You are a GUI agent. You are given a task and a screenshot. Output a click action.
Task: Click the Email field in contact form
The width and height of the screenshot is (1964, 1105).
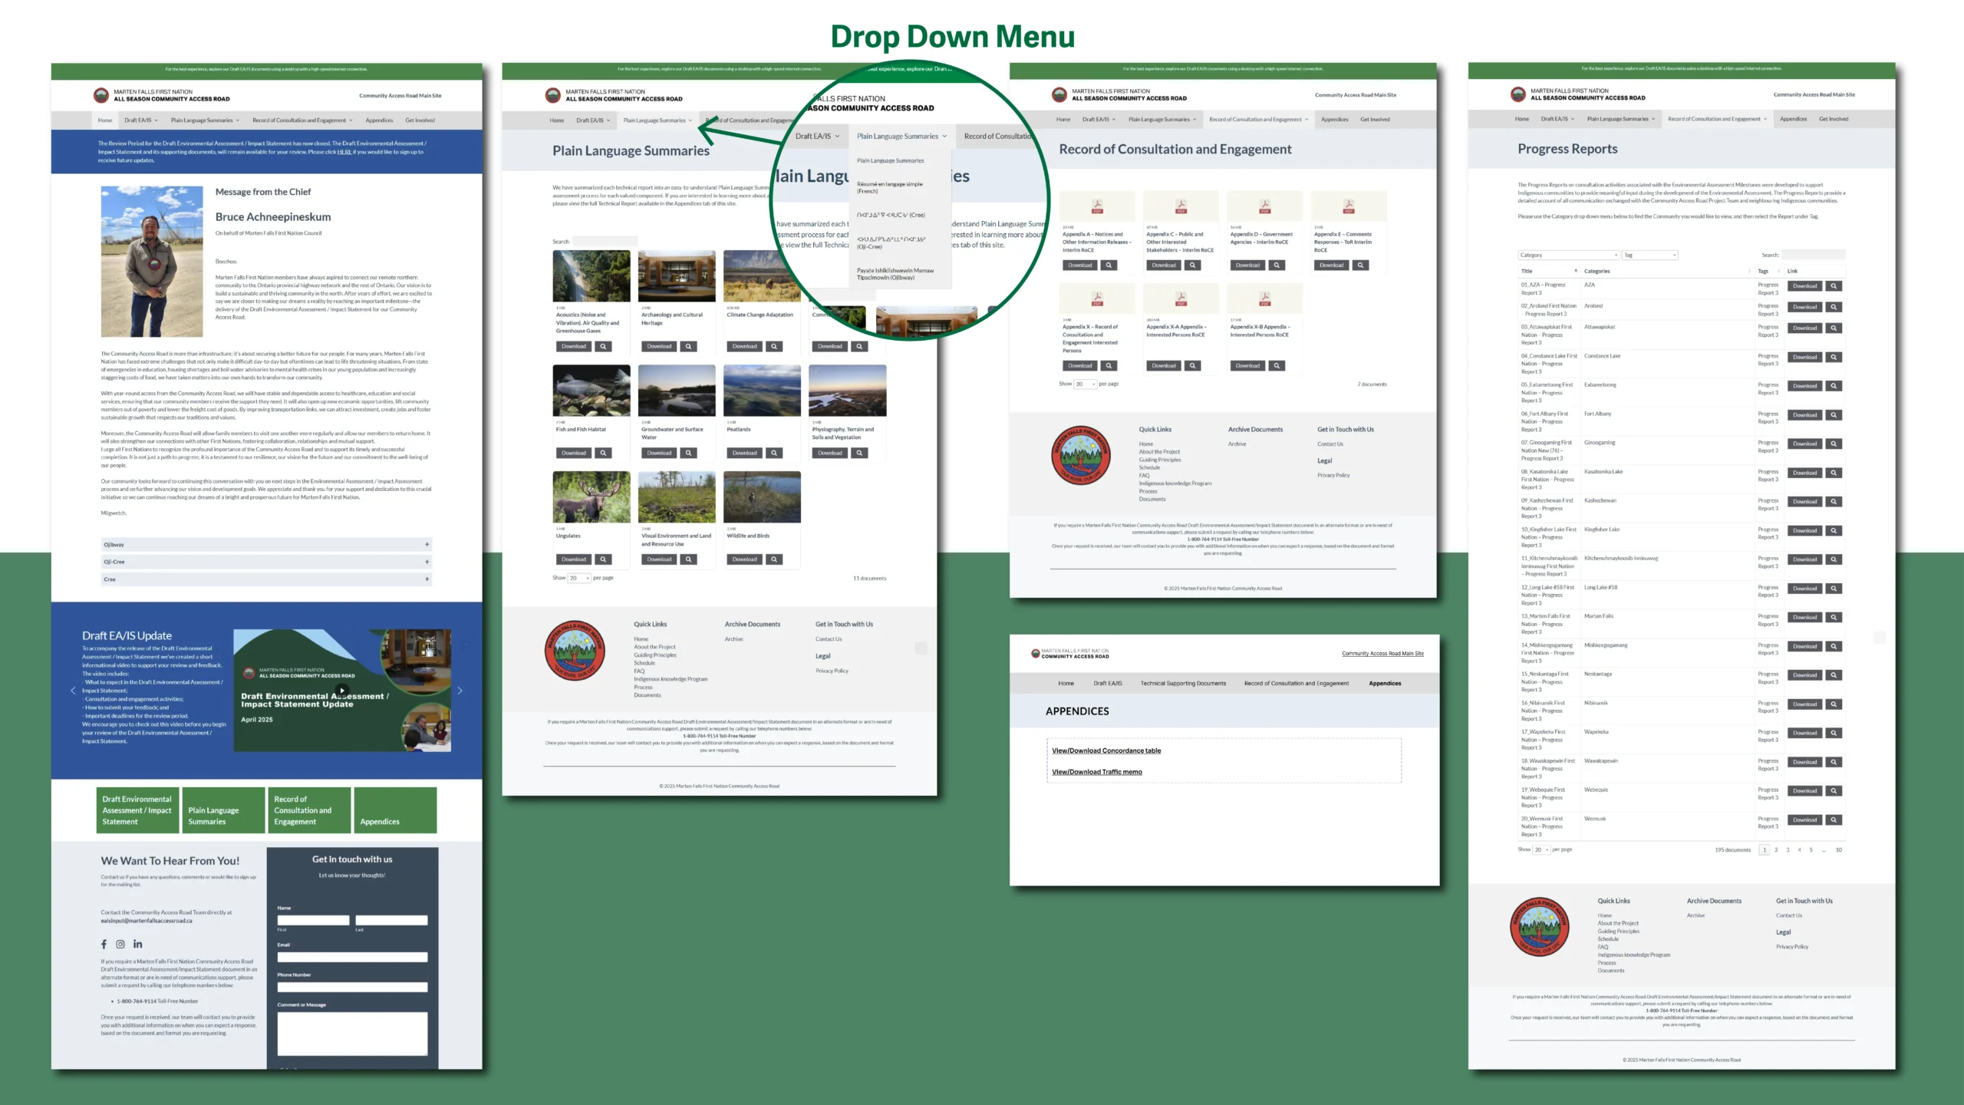point(352,957)
